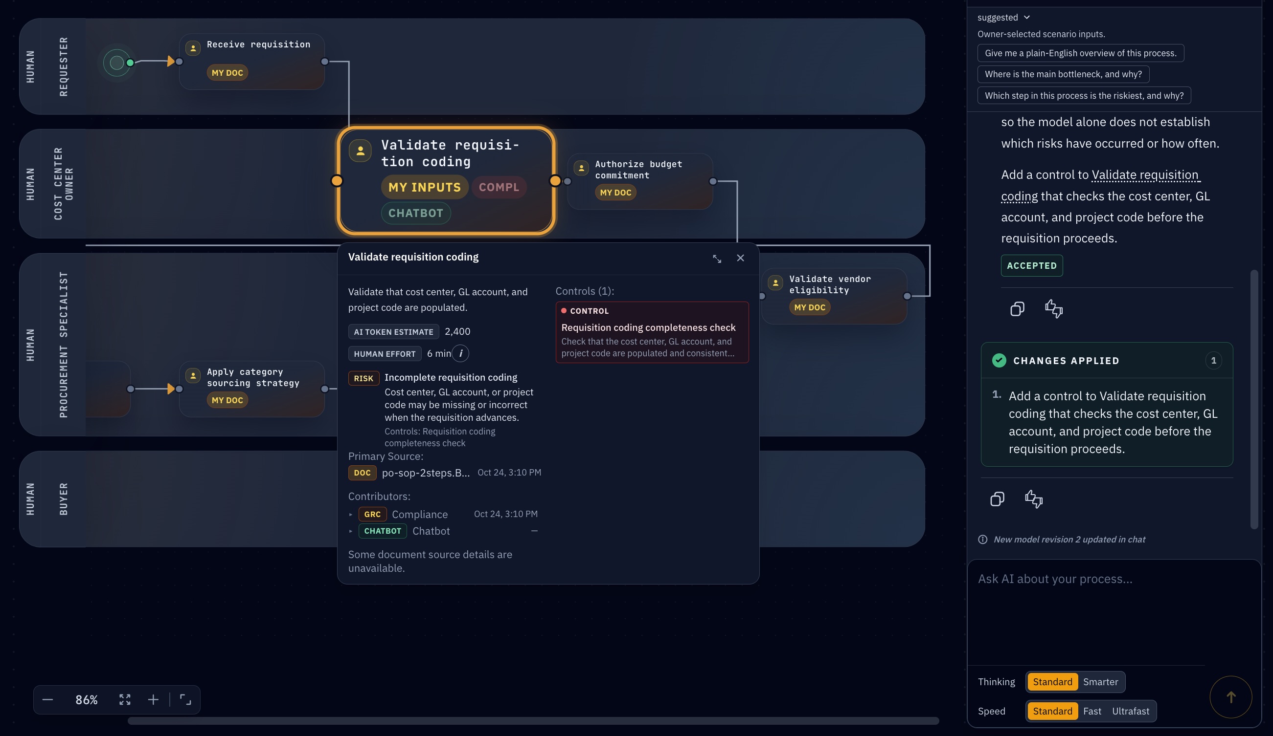This screenshot has width=1273, height=736.
Task: Click the fit-to-view icon beside 86%
Action: tap(125, 699)
